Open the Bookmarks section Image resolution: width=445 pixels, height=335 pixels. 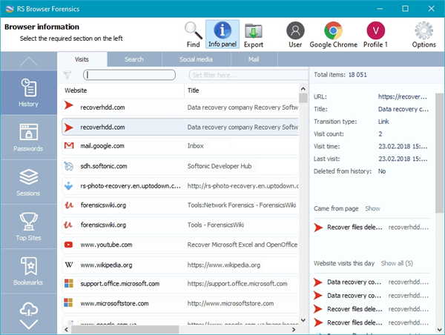(28, 271)
